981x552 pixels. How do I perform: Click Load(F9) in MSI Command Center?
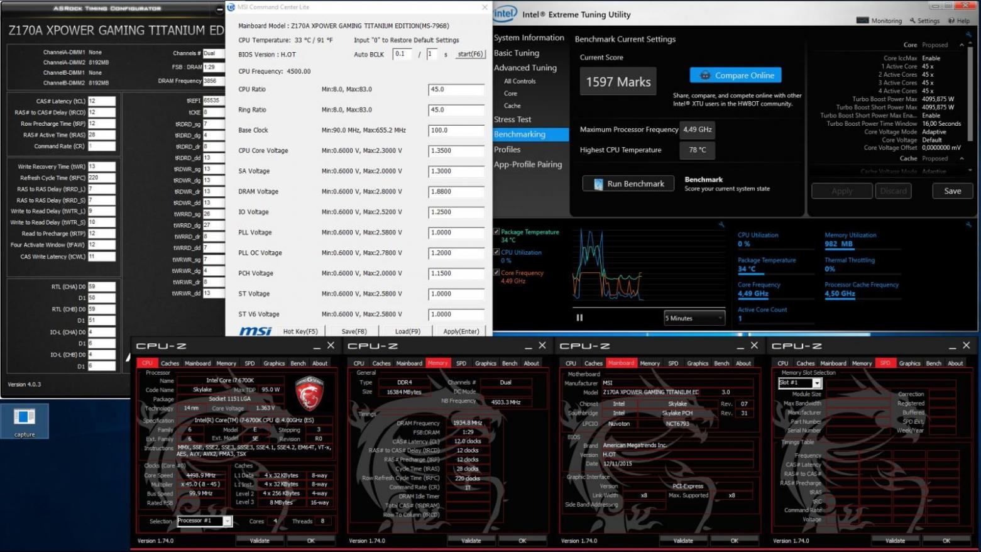(x=408, y=331)
